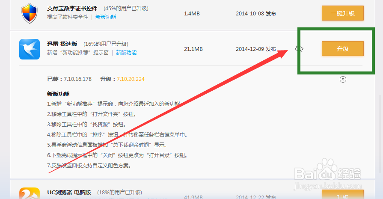
Task: Click 升级 button for UC浏览器 电脑版
Action: click(342, 195)
